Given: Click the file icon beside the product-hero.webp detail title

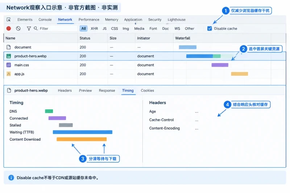Looking at the screenshot, I should click(9, 90).
